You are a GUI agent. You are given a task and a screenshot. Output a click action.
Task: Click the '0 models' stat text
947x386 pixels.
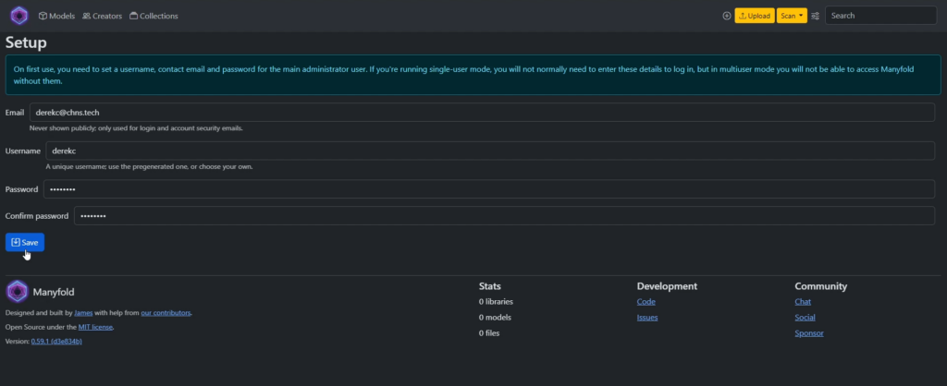click(495, 318)
